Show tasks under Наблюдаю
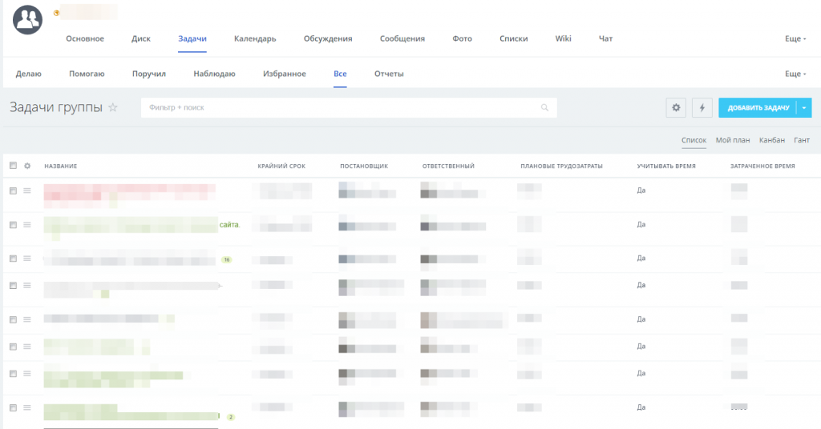This screenshot has width=821, height=429. (214, 74)
